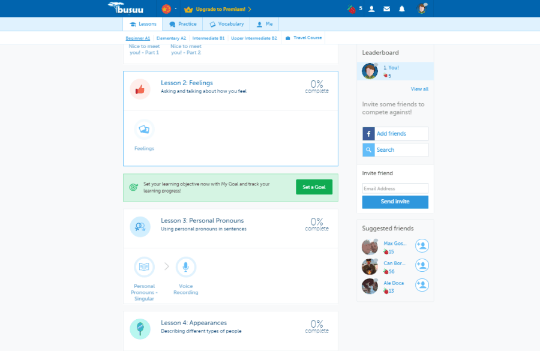Add Ale Doca as a friend
Image resolution: width=540 pixels, height=351 pixels.
422,285
